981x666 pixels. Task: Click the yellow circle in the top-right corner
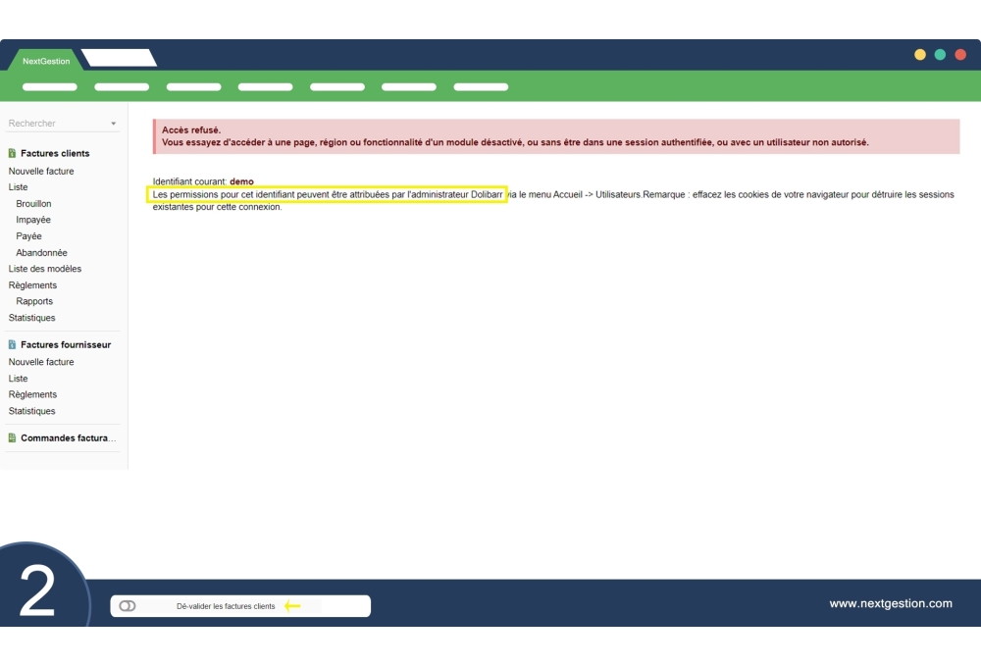pos(920,55)
